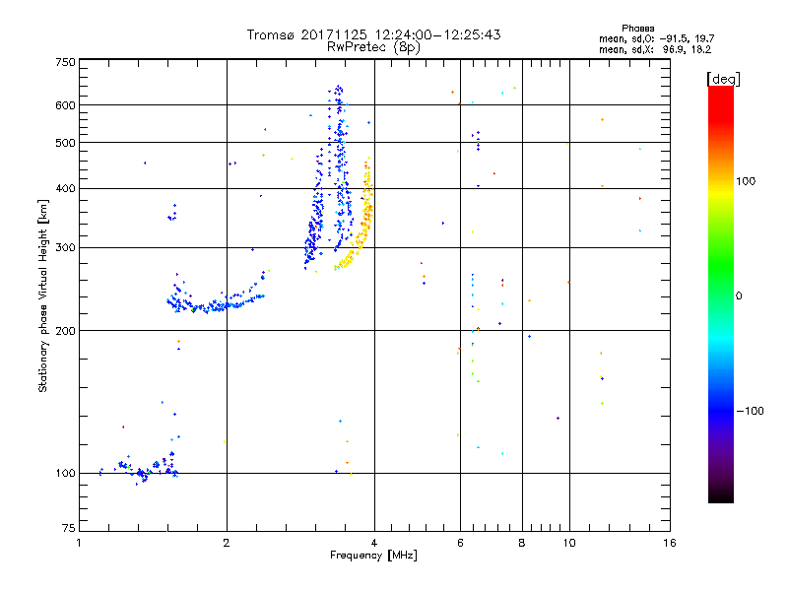Image resolution: width=788 pixels, height=591 pixels.
Task: Click the colorbar tick label "100"
Action: tap(746, 181)
